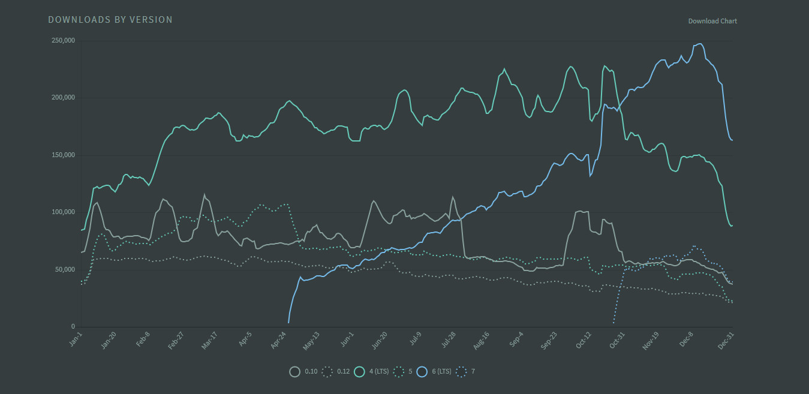Click the blue dotted circle for version 7
The width and height of the screenshot is (809, 394).
click(461, 372)
